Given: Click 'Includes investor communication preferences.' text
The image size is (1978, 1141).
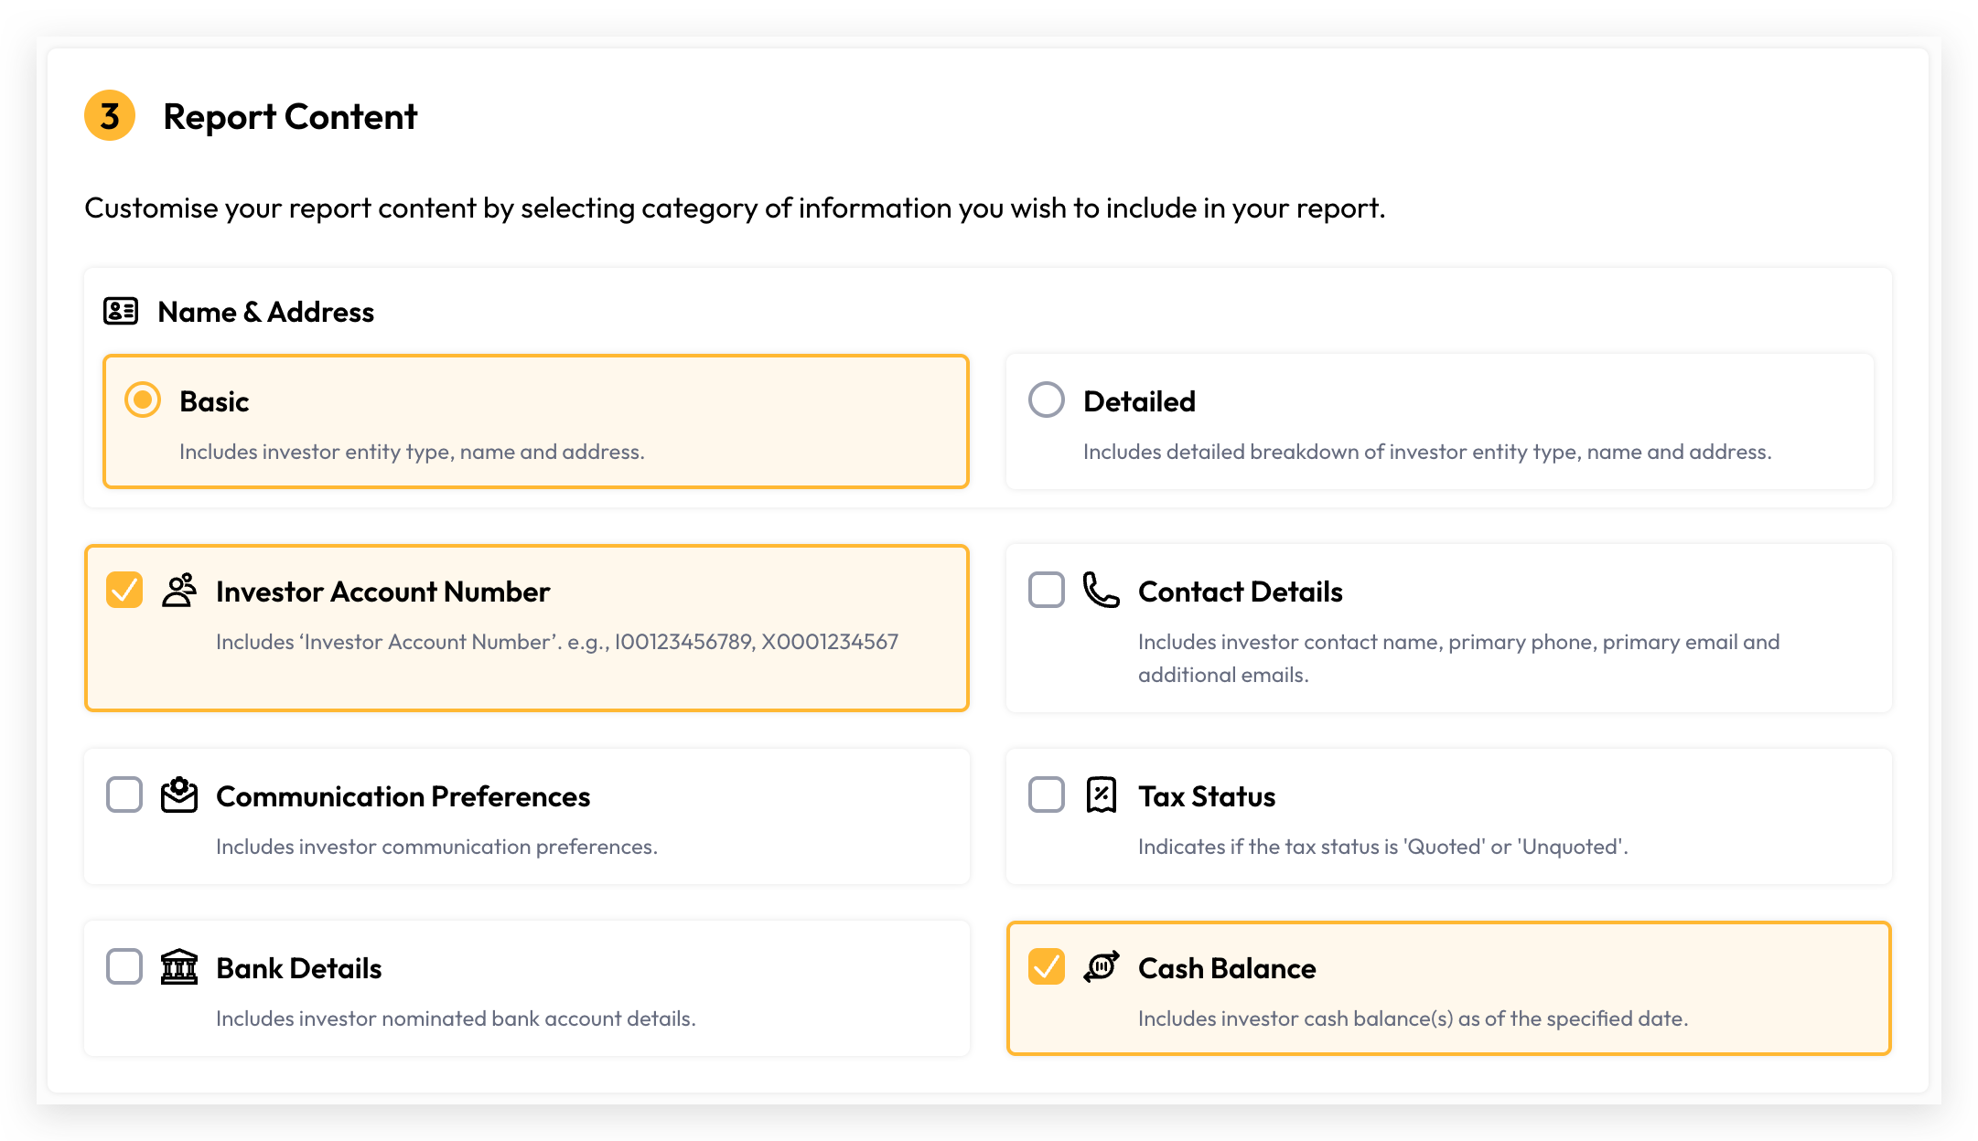Looking at the screenshot, I should (436, 847).
